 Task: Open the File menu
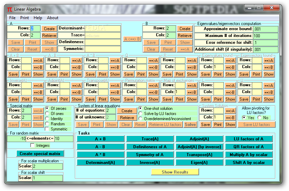(12, 18)
